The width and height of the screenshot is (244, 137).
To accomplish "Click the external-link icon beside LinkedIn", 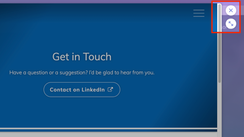I will 110,89.
